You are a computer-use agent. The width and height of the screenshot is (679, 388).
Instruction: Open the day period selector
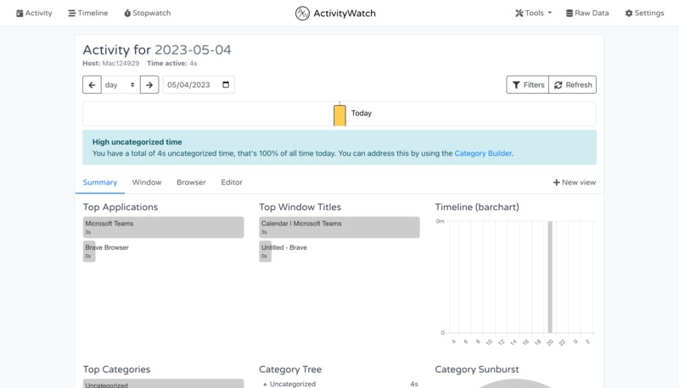pyautogui.click(x=121, y=85)
